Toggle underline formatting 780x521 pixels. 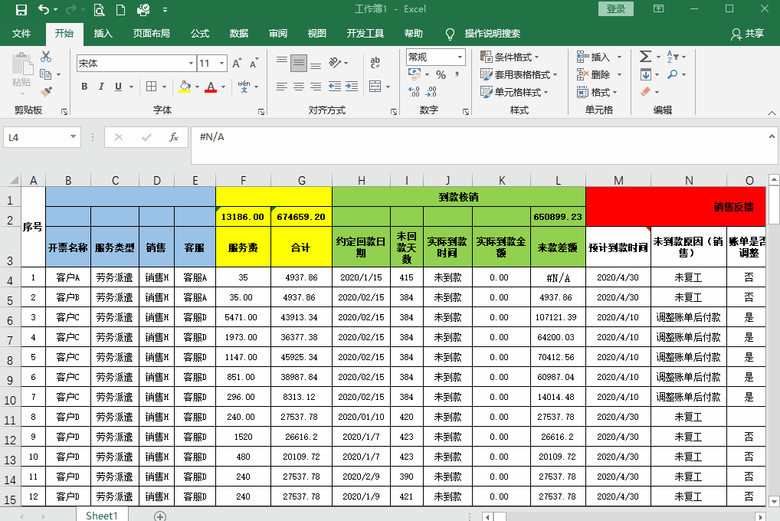point(119,87)
